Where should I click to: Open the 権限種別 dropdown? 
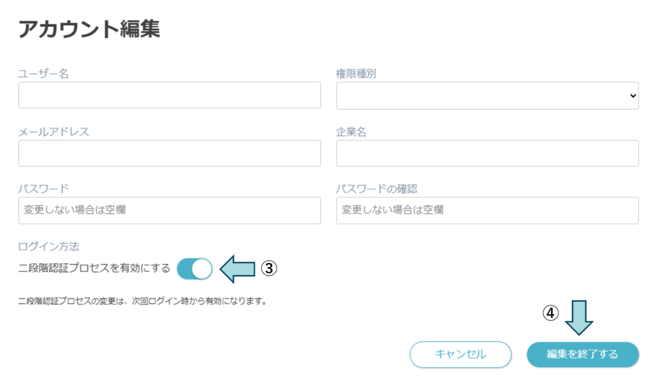pos(487,95)
